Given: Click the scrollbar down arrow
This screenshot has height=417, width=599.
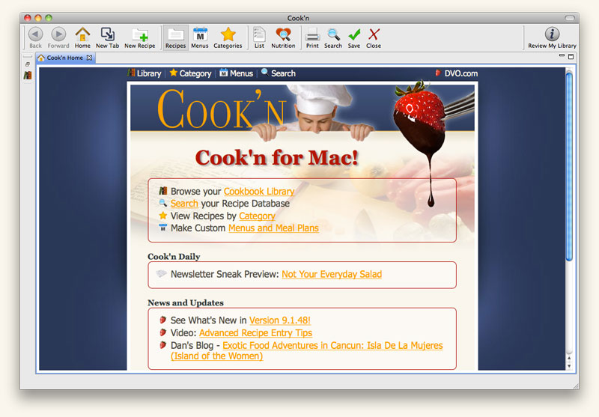Looking at the screenshot, I should pyautogui.click(x=569, y=366).
